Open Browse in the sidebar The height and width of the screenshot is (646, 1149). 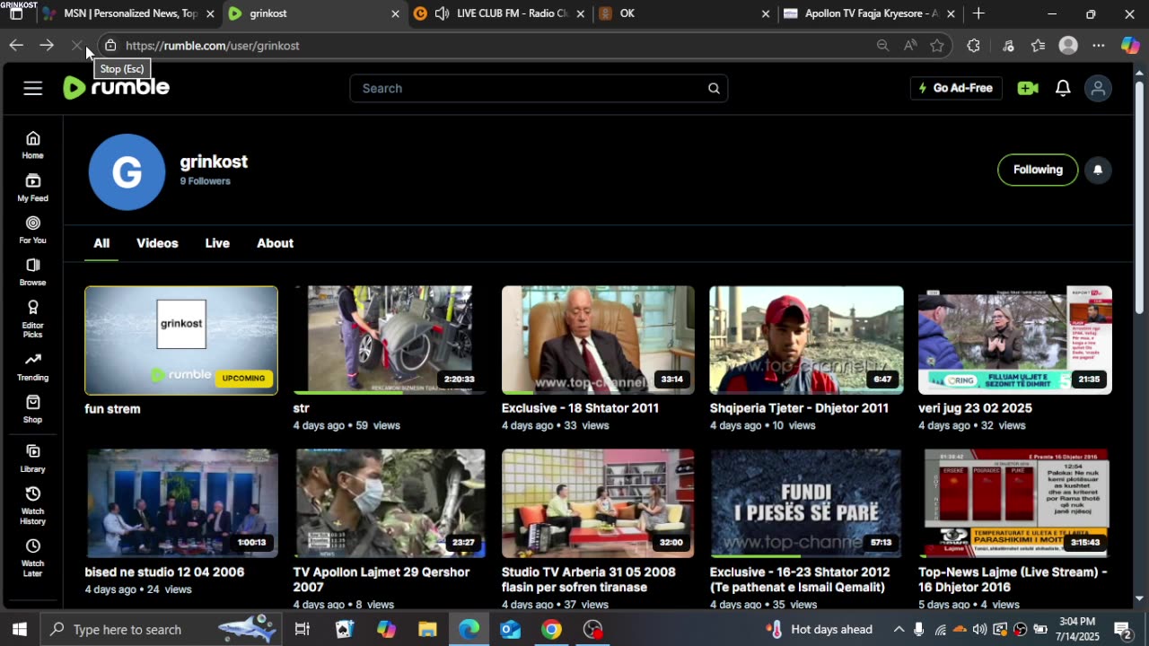point(32,272)
